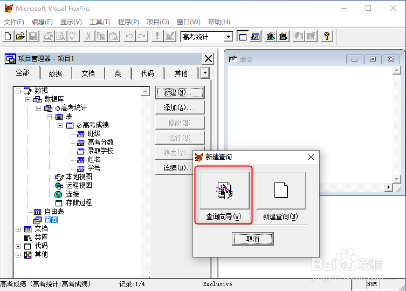Click the Project Manager tree scroll-up arrow
This screenshot has width=406, height=291.
coord(145,91)
